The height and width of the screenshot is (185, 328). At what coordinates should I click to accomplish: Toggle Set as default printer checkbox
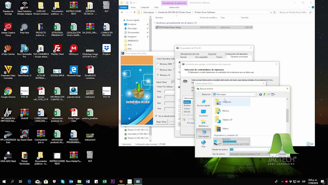pyautogui.click(x=165, y=116)
